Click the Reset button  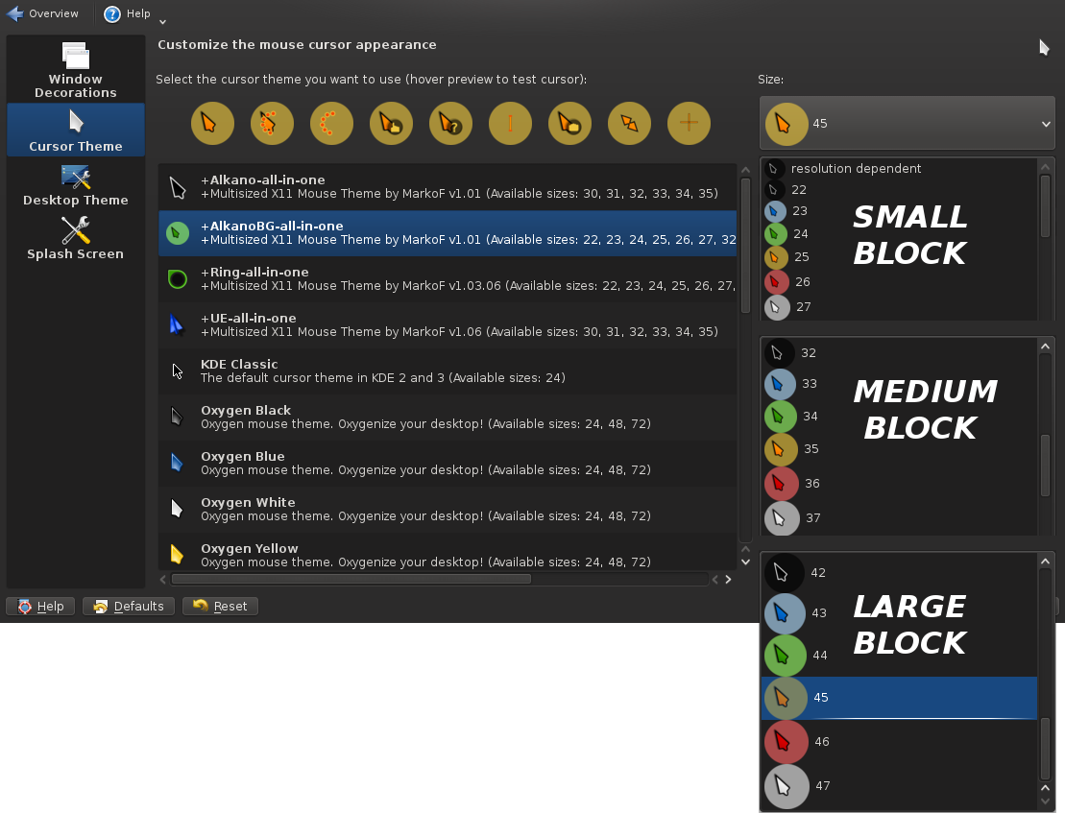click(x=220, y=606)
